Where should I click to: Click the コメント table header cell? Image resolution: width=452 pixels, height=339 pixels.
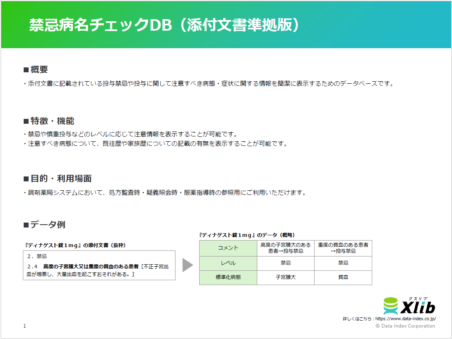[228, 248]
